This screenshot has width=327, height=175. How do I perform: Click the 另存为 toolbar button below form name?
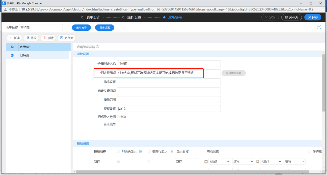pos(67,38)
